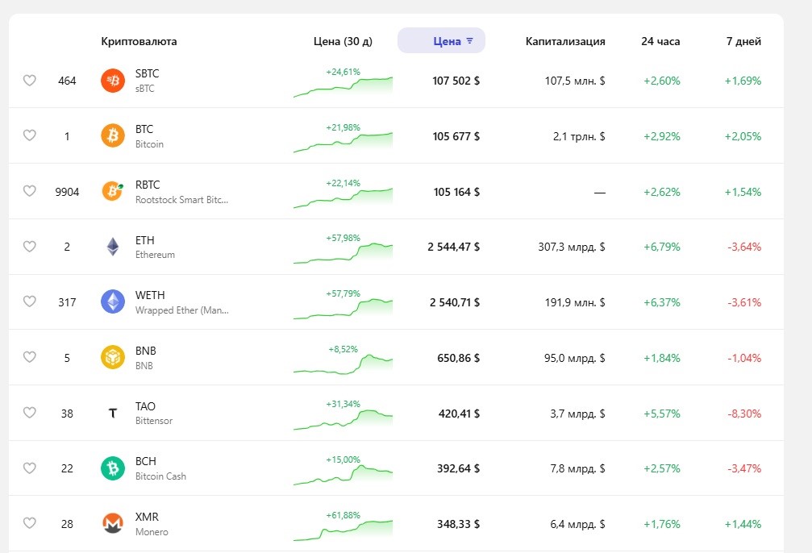The height and width of the screenshot is (553, 812).
Task: Click the sBTC coin logo icon
Action: 112,81
